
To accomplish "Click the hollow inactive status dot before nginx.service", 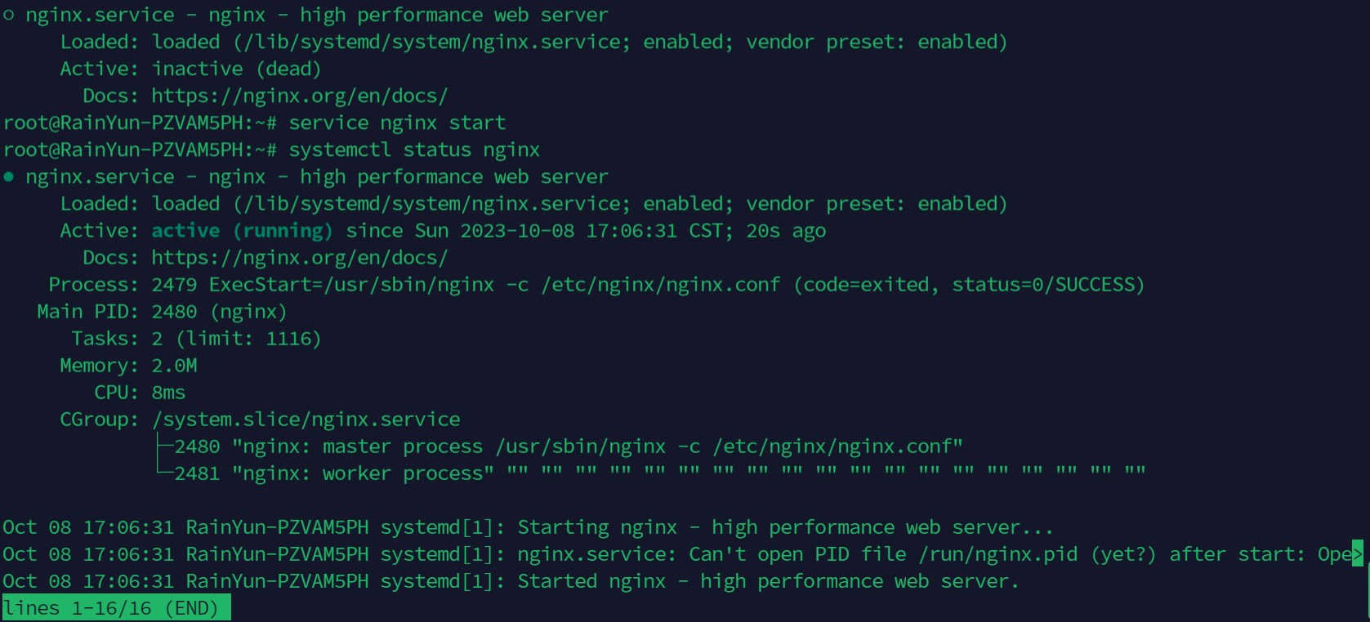I will point(9,16).
